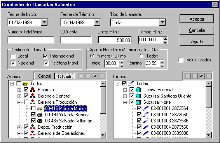This screenshot has height=143, width=220.
Task: Switch to the Central tab
Action: click(x=44, y=76)
